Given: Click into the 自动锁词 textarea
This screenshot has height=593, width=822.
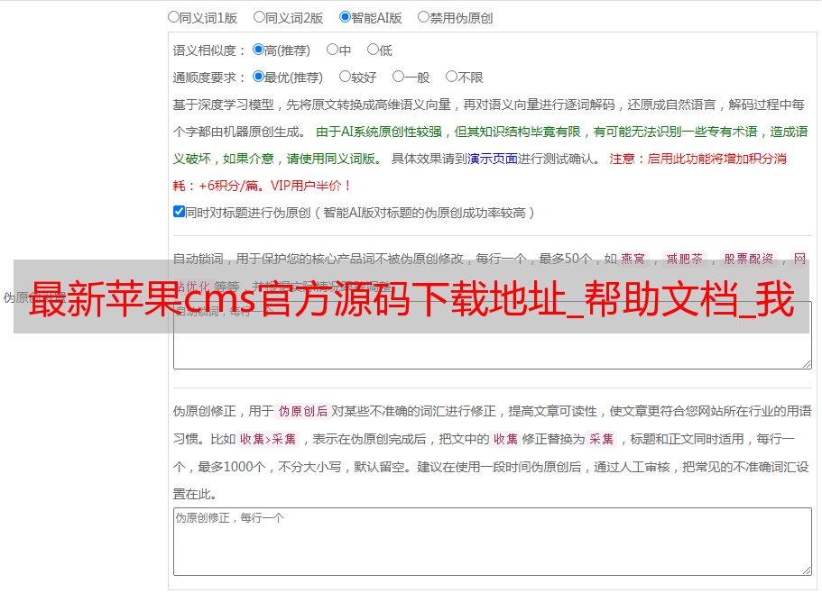Looking at the screenshot, I should [493, 335].
